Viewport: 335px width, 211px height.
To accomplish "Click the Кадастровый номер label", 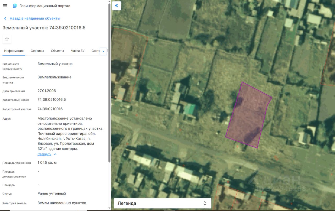I will click(x=16, y=100).
